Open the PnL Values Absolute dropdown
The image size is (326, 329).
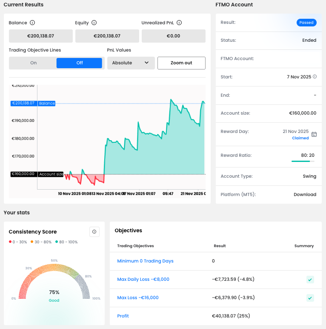coord(130,63)
